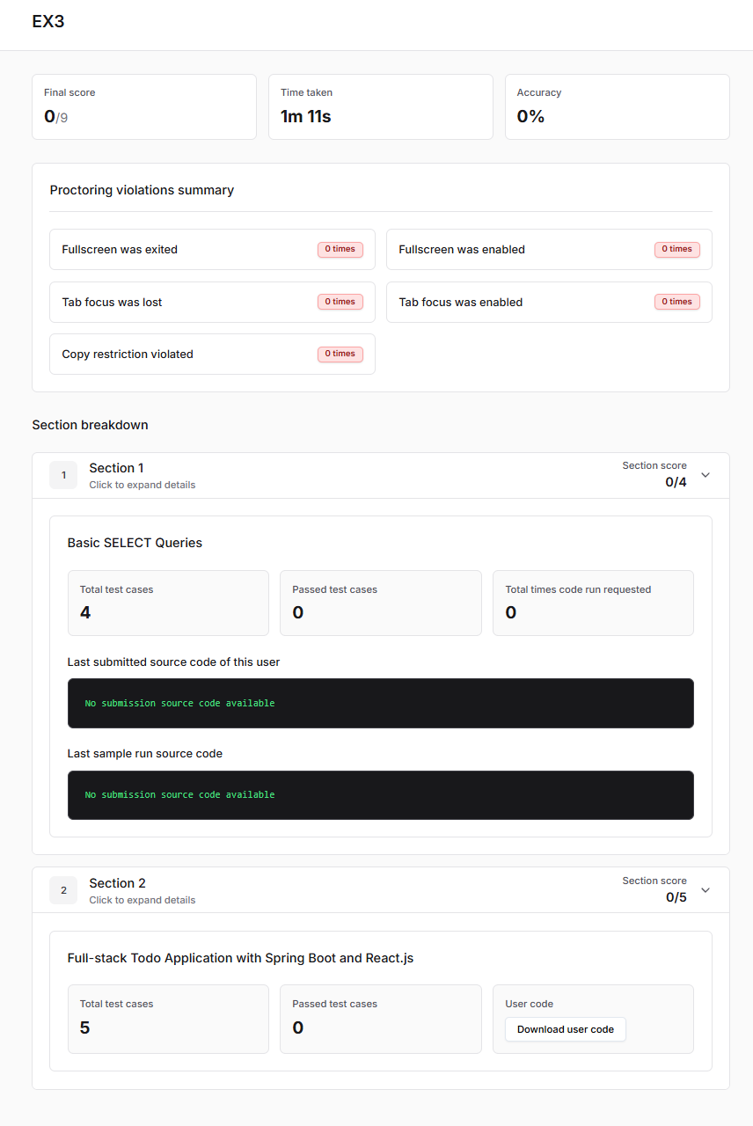Collapse Section 1 with its chevron arrow
Viewport: 753px width, 1126px height.
click(x=705, y=475)
